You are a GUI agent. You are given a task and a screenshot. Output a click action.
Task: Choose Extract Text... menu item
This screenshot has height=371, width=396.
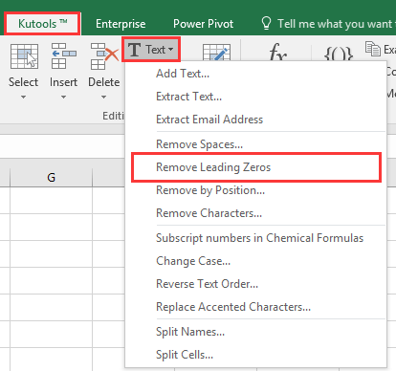256,97
